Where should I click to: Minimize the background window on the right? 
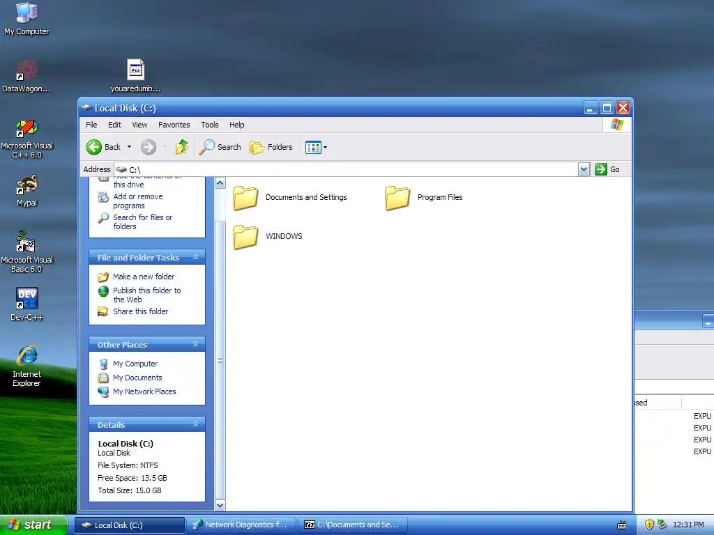pos(708,322)
